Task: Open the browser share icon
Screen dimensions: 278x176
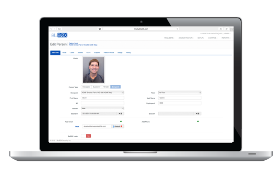Action: (221, 29)
